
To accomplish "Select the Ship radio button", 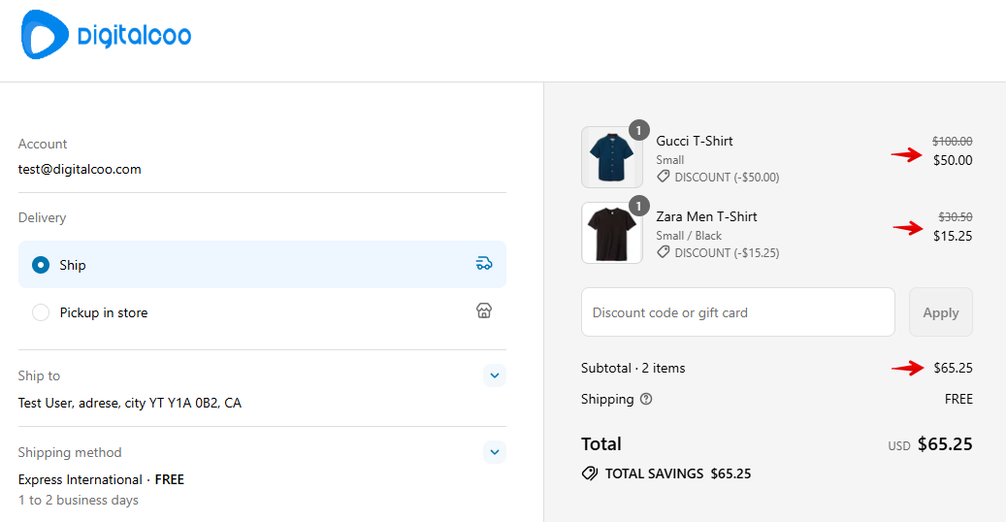I will click(41, 265).
